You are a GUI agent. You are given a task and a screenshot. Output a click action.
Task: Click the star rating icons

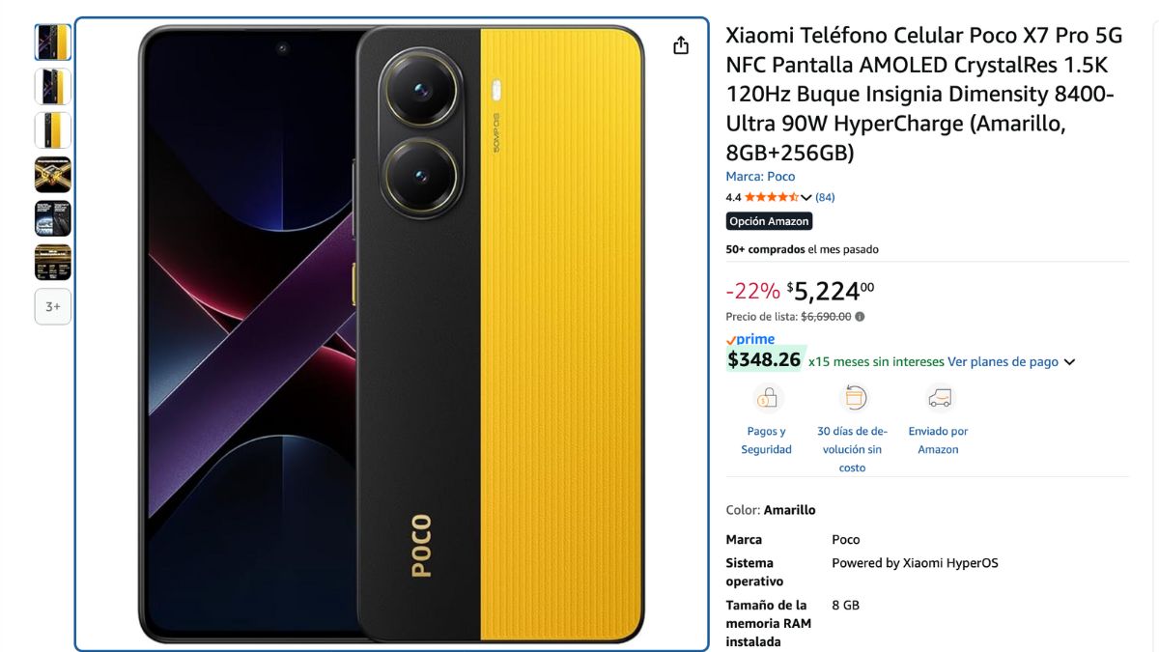(771, 197)
